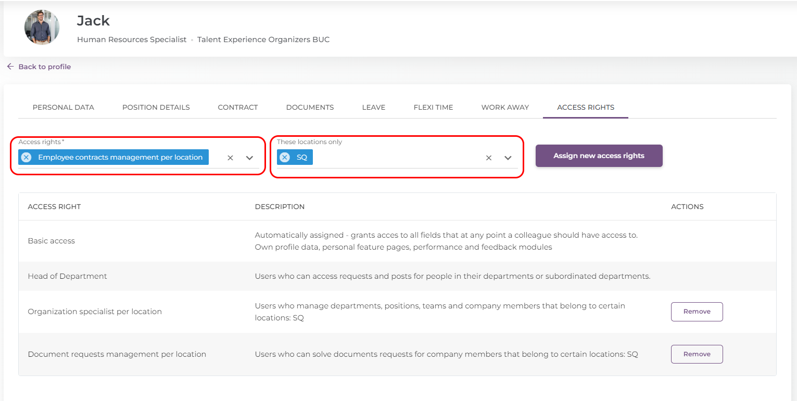Clear all selected locations
Viewport: 797px width, 401px height.
click(489, 158)
